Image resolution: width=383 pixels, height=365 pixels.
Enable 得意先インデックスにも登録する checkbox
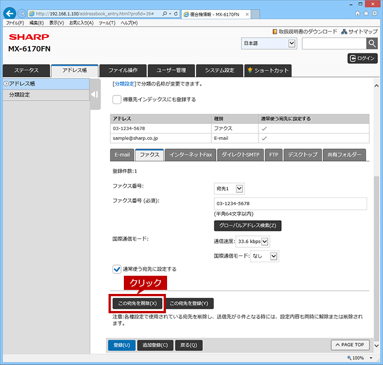pyautogui.click(x=116, y=99)
